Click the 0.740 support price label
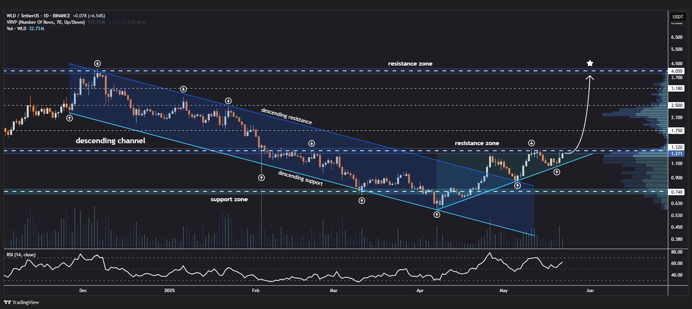This screenshot has height=309, width=692. (677, 192)
